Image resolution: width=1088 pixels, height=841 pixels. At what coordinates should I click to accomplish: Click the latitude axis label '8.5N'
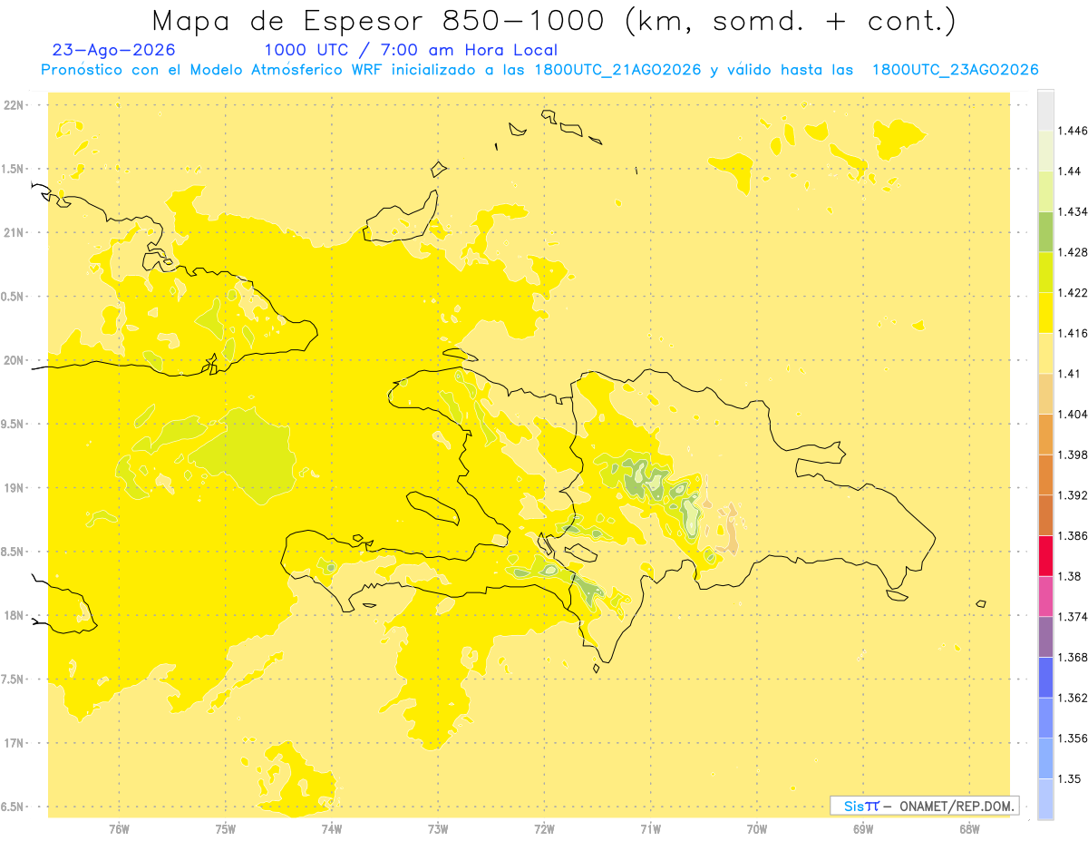14,552
